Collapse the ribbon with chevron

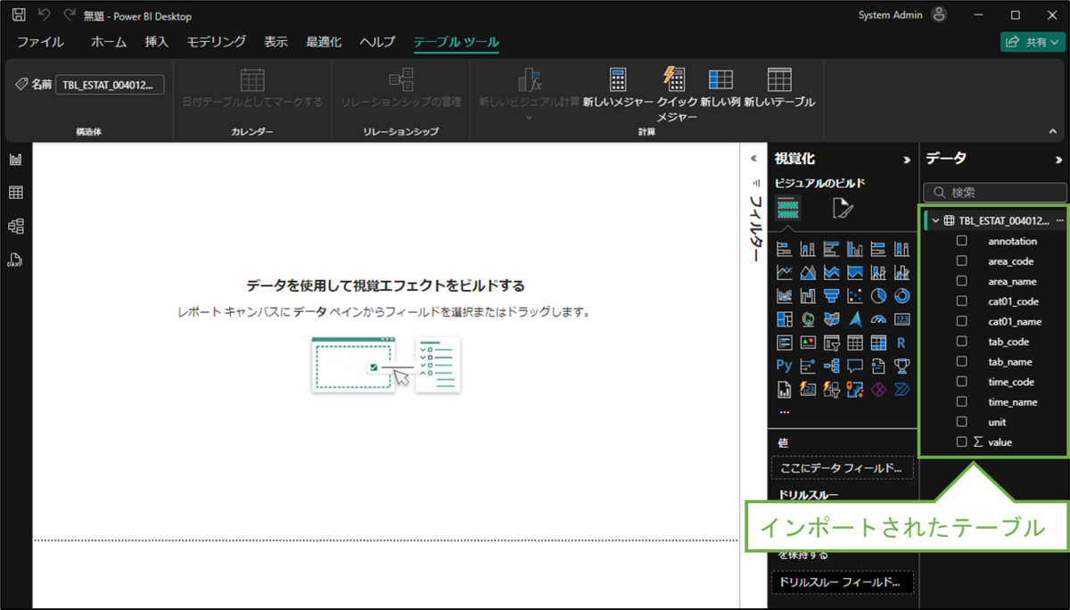pyautogui.click(x=1052, y=131)
